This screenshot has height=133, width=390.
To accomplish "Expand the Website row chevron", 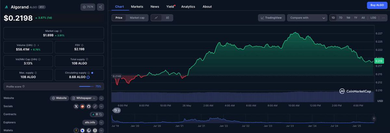I will coord(101,98).
